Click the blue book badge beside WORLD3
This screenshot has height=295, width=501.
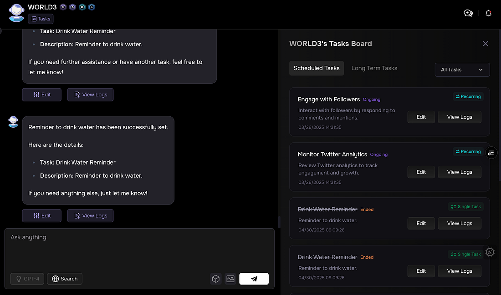pyautogui.click(x=82, y=7)
